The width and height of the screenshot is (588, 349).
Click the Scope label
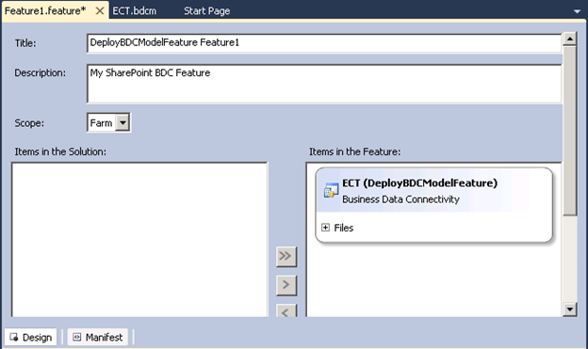pyautogui.click(x=29, y=123)
